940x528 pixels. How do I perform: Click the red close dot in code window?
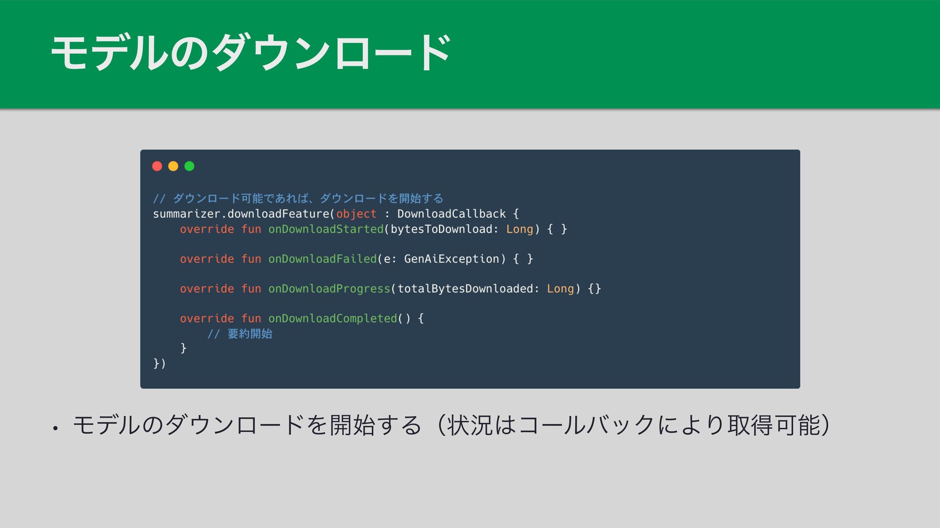coord(157,166)
